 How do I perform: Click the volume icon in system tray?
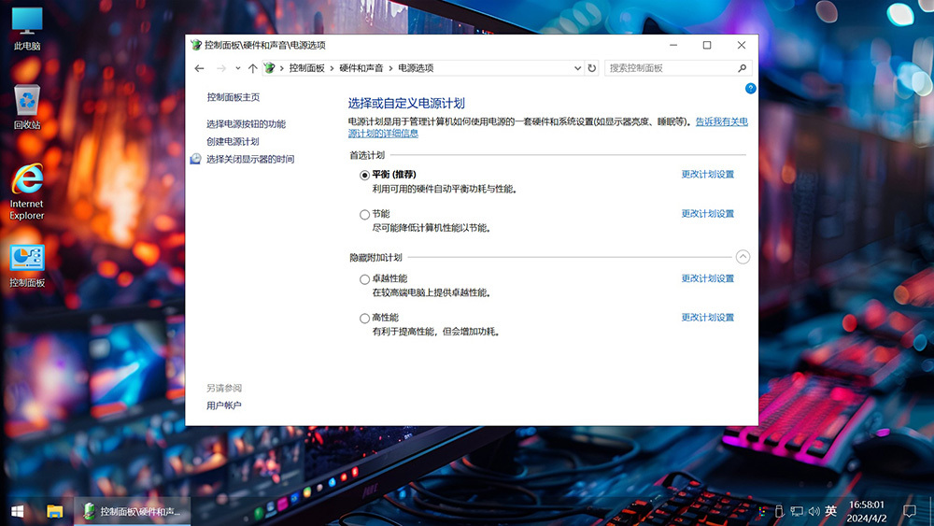tap(813, 511)
